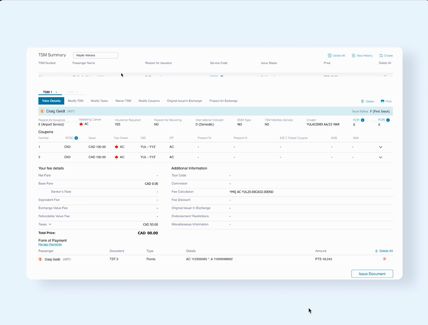Click the Base Fare value CAD 0.00
Image resolution: width=428 pixels, height=325 pixels.
click(x=151, y=184)
